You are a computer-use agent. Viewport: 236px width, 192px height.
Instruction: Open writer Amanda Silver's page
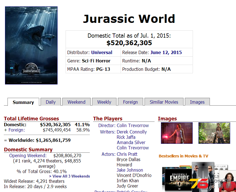coord(131,142)
